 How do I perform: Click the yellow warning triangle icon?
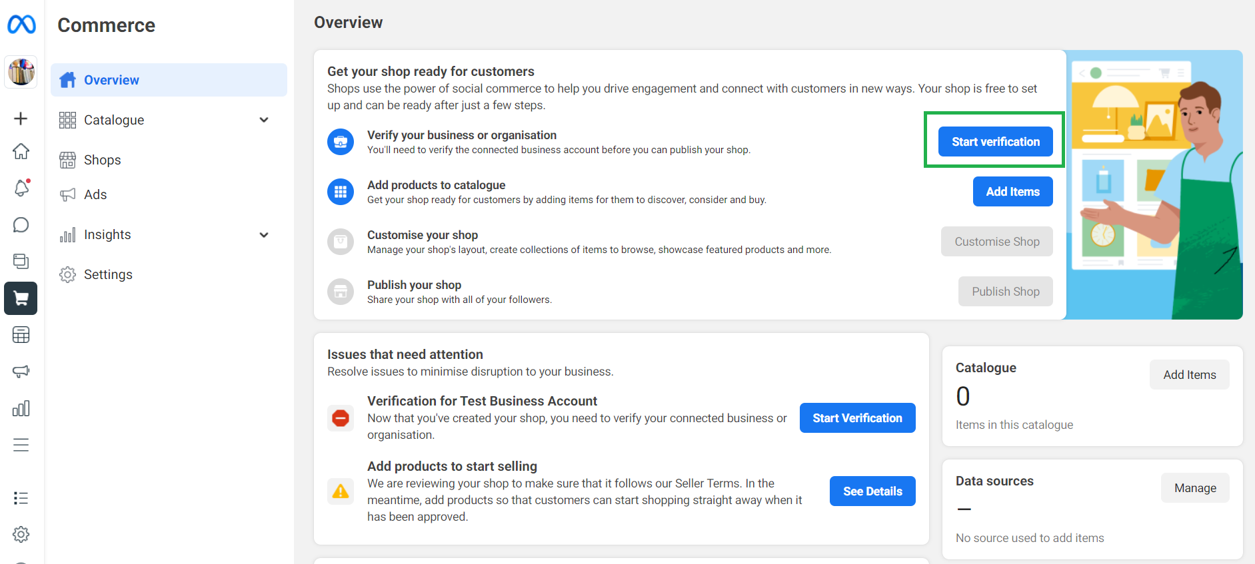[341, 491]
